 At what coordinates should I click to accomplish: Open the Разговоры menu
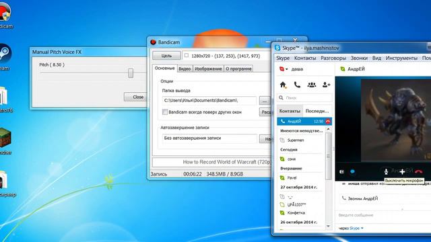click(x=333, y=58)
